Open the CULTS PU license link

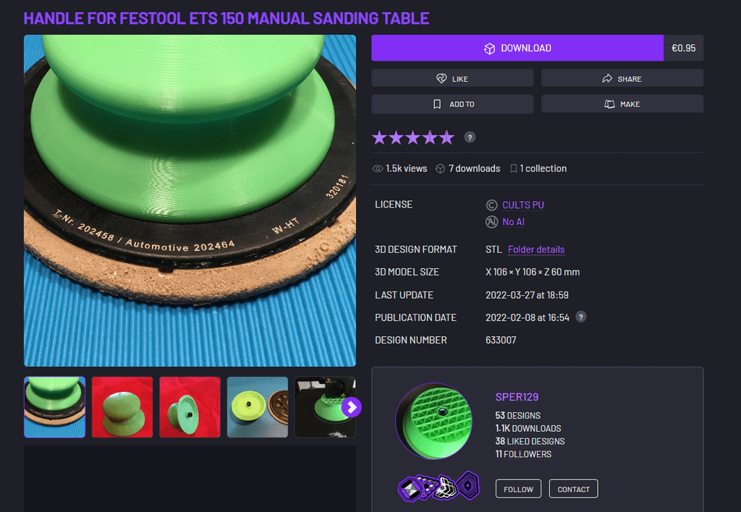pyautogui.click(x=522, y=205)
